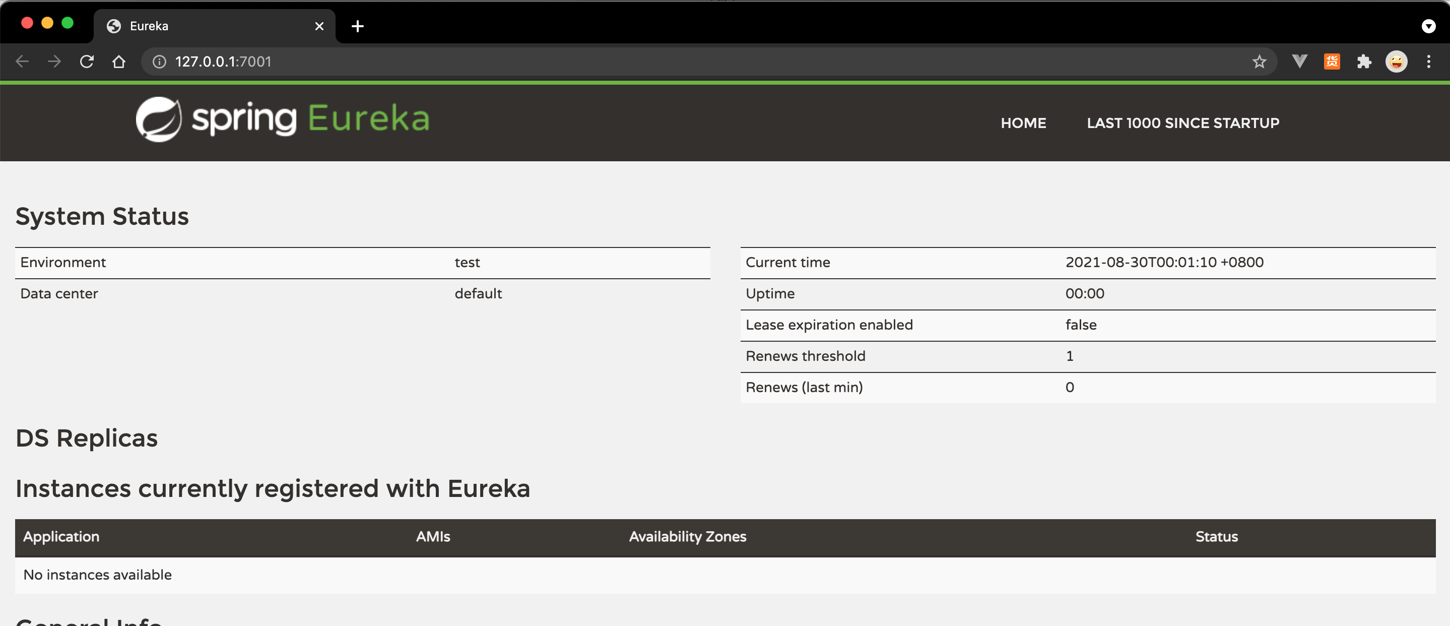1450x626 pixels.
Task: Click the macOS yellow minimize button
Action: click(47, 23)
